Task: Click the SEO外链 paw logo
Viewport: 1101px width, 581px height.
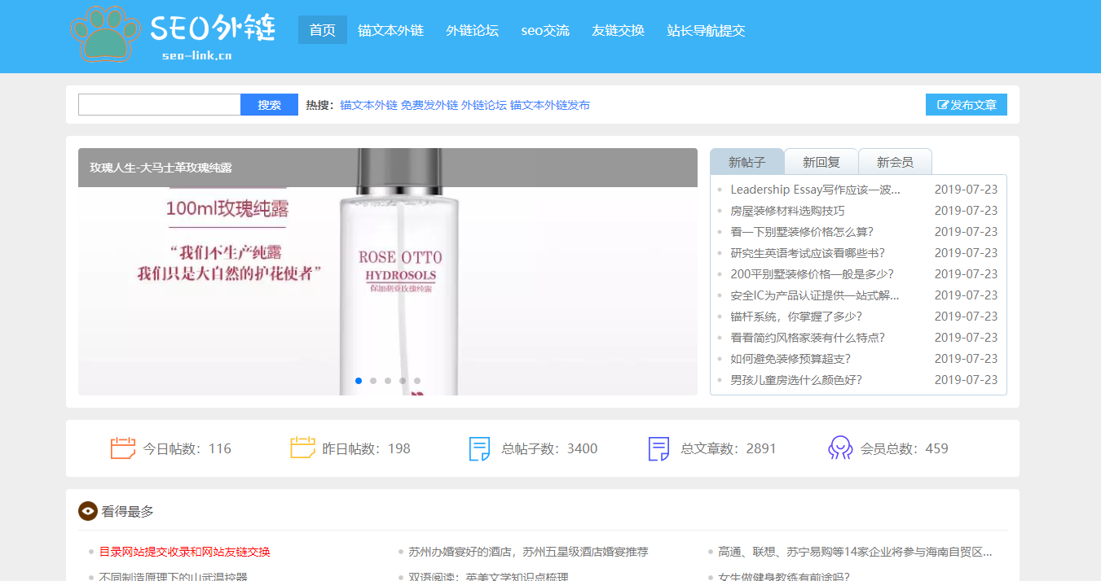Action: tap(172, 34)
